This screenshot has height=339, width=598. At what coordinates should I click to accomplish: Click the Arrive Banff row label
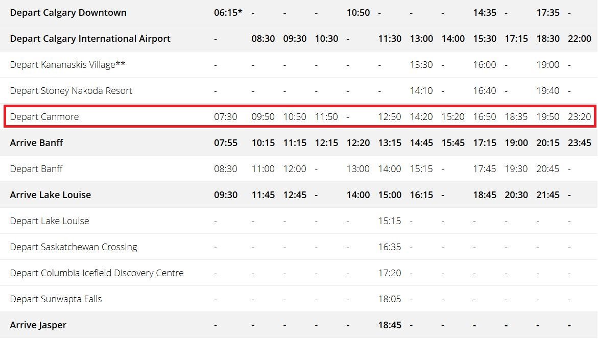coord(36,143)
